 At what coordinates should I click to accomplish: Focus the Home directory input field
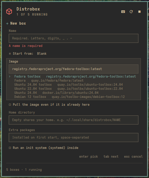(x=74, y=120)
